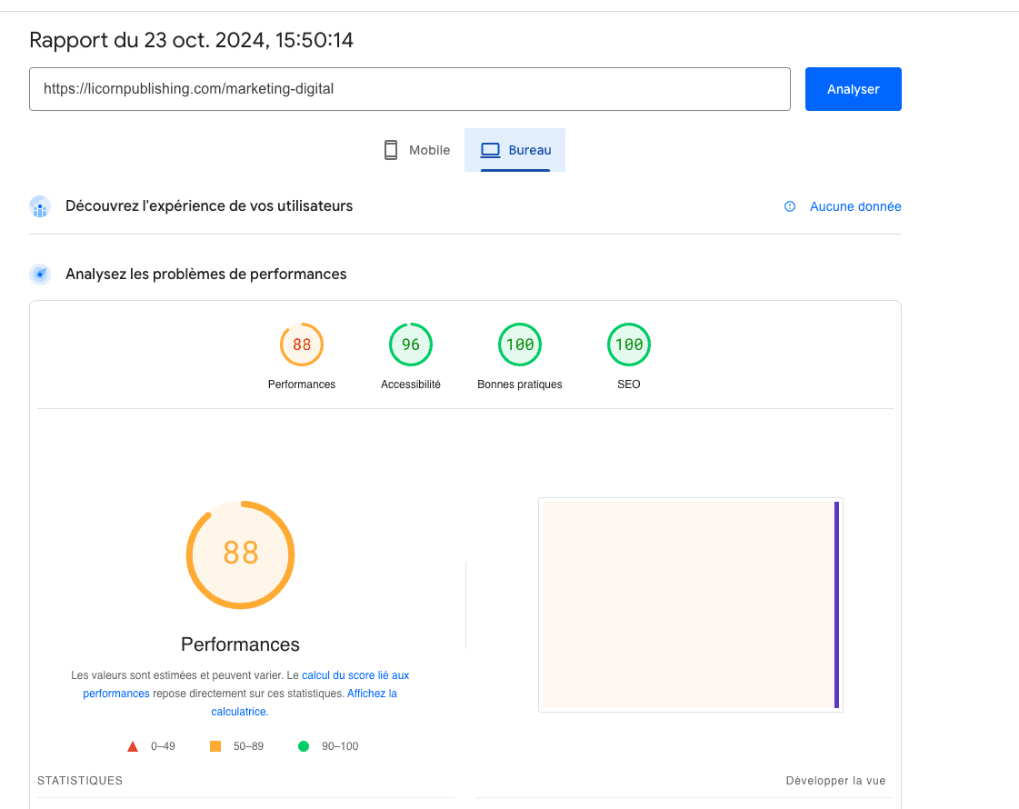
Task: Select the Bonnes pratiques score gauge
Action: click(520, 345)
